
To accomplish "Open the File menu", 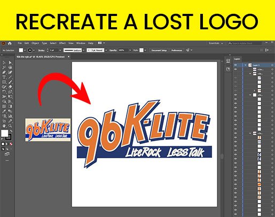I will 20,43.
